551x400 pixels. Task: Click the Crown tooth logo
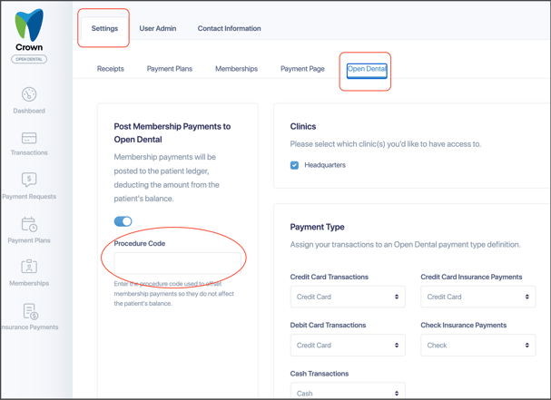[29, 24]
